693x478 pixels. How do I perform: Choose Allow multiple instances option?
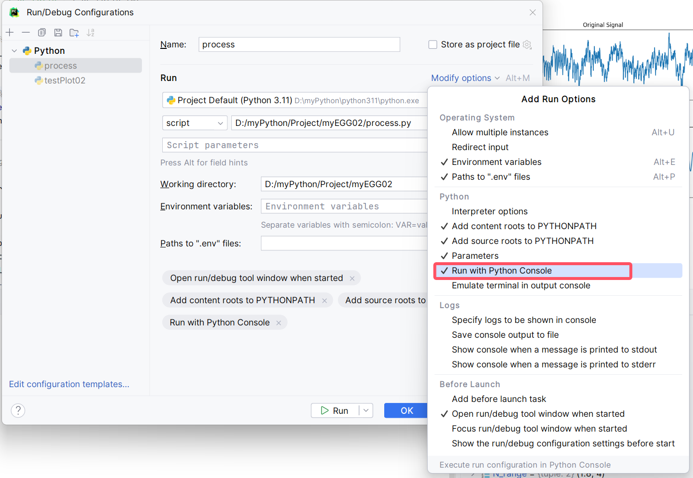(x=558, y=132)
